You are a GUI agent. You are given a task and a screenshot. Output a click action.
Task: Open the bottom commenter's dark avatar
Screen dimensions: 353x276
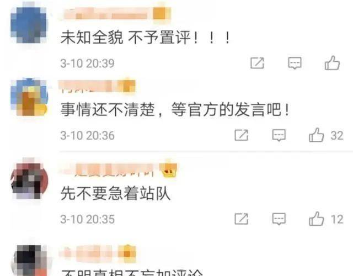(x=30, y=260)
